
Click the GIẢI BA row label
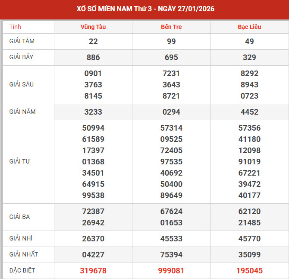click(19, 217)
